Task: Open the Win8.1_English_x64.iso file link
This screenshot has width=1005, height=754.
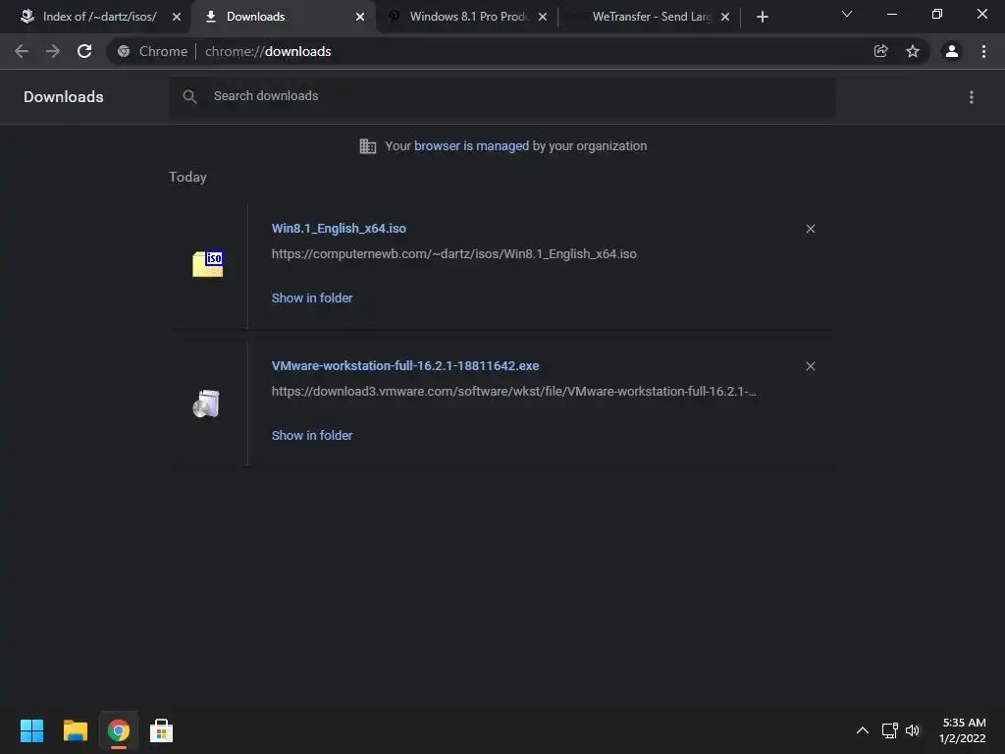Action: (339, 228)
